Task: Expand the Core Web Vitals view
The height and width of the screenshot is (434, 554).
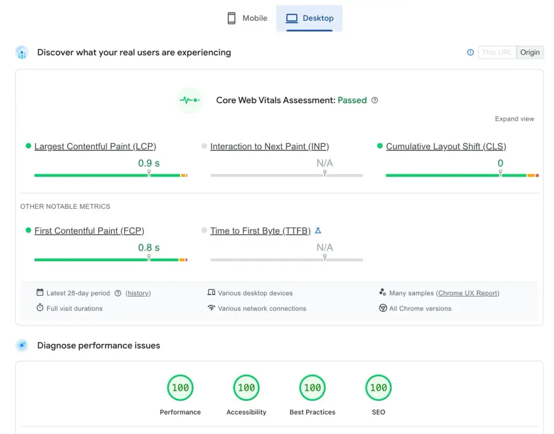Action: coord(514,119)
